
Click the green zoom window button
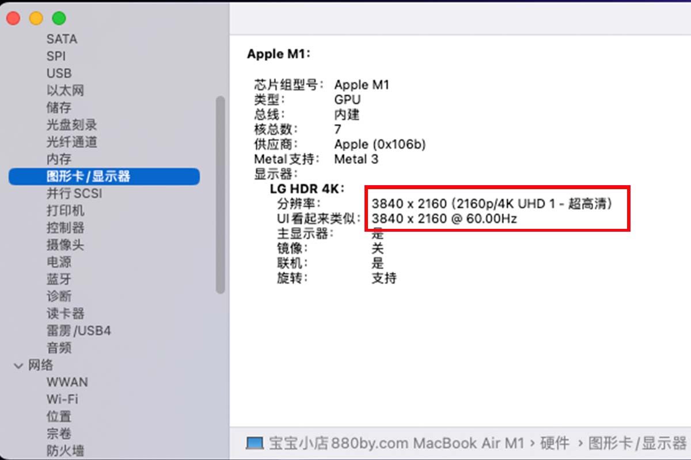[x=59, y=18]
